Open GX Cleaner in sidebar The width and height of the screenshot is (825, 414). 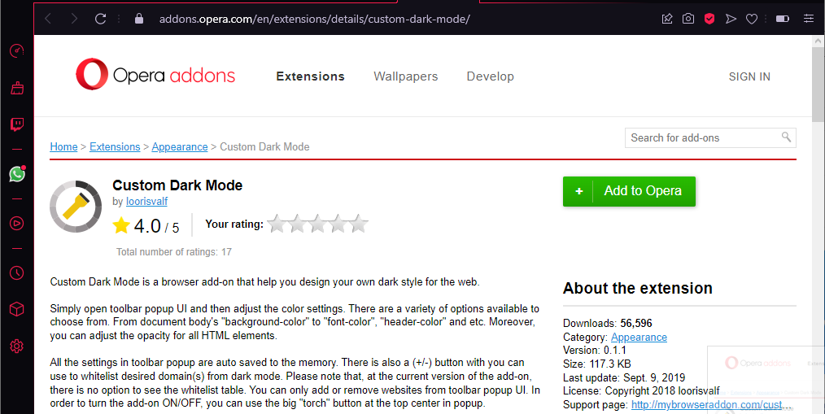pyautogui.click(x=17, y=88)
